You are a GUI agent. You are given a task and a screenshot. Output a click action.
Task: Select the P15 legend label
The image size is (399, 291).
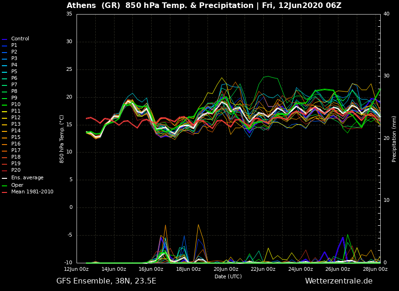(x=16, y=138)
